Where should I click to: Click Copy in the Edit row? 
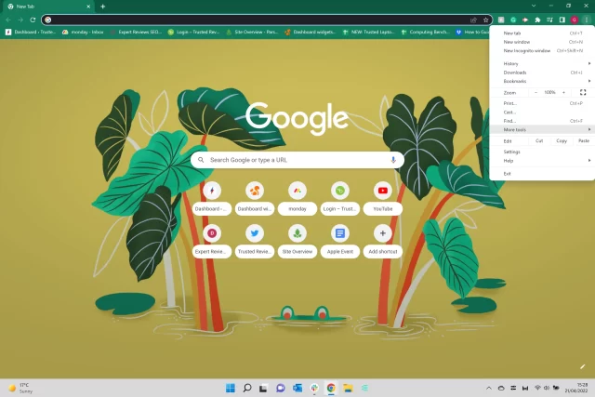562,140
